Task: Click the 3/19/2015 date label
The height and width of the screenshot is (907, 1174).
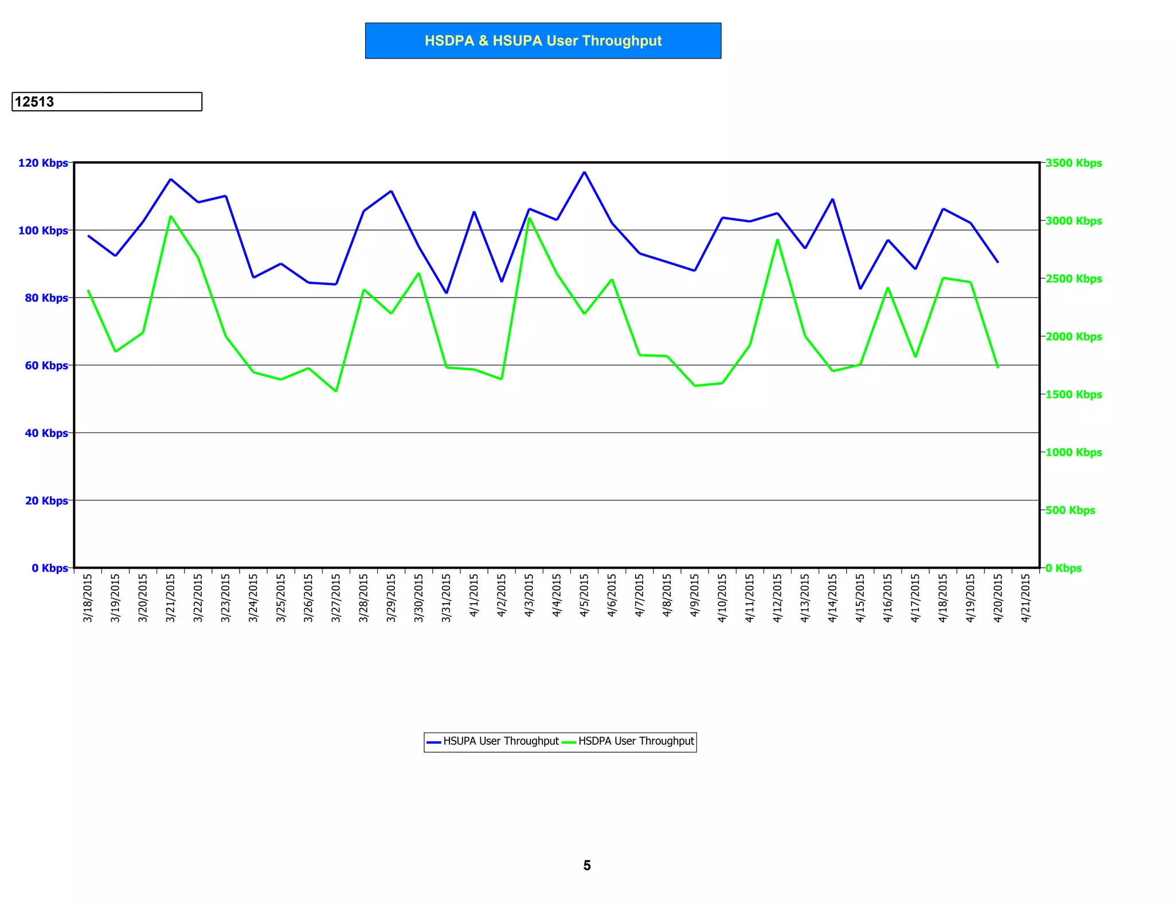Action: tap(115, 598)
